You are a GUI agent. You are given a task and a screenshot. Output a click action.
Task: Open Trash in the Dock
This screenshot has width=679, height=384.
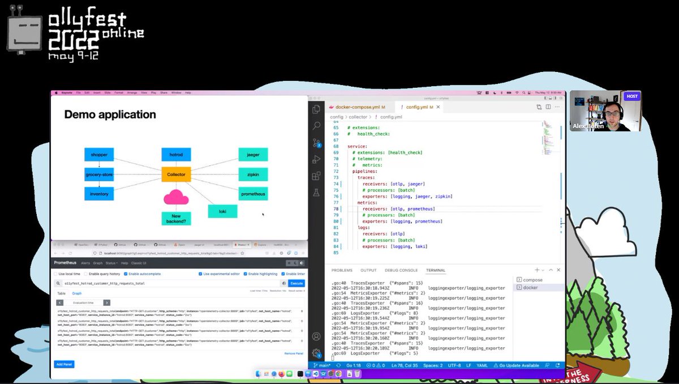(x=358, y=374)
